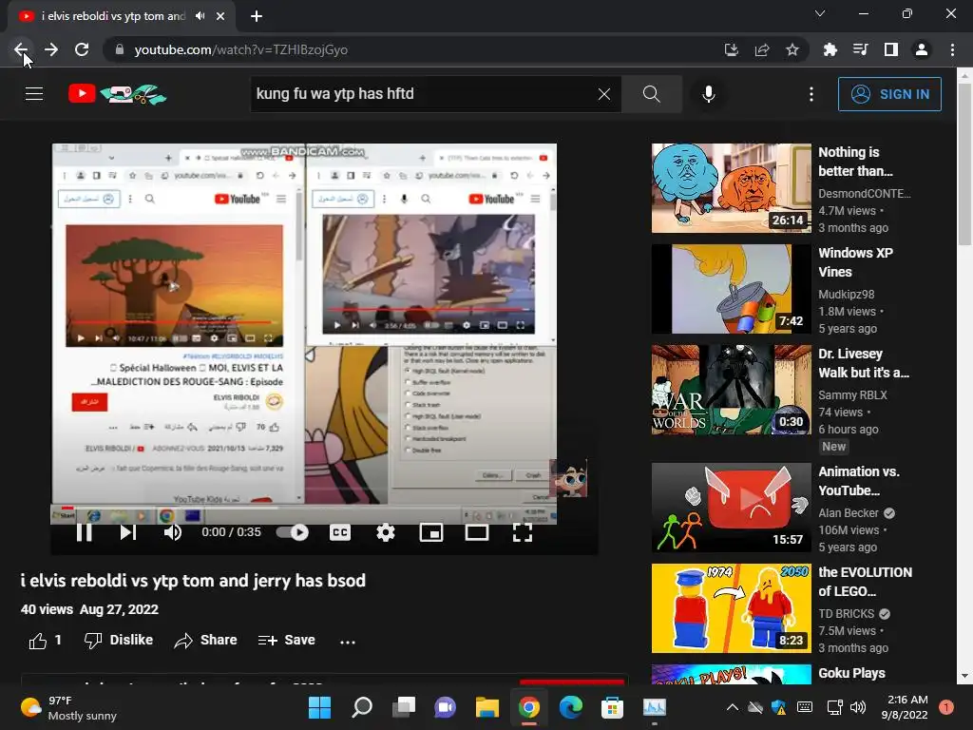973x730 pixels.
Task: Mute the video player volume
Action: coord(173,532)
